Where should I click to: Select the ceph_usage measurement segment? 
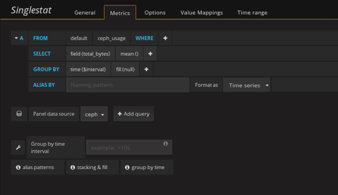click(x=111, y=38)
